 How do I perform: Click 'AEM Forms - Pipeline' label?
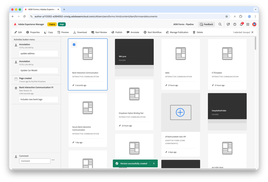(183, 24)
